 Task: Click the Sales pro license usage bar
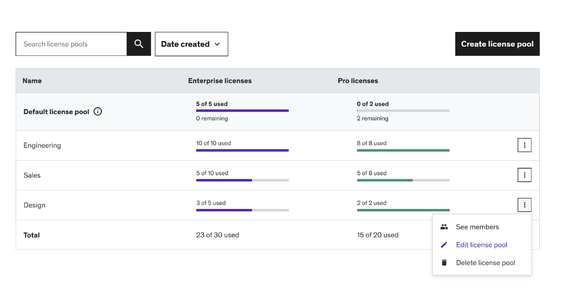point(403,180)
